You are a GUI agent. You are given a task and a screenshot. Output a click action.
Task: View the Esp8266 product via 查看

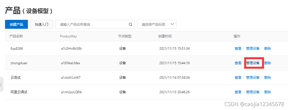click(238, 49)
